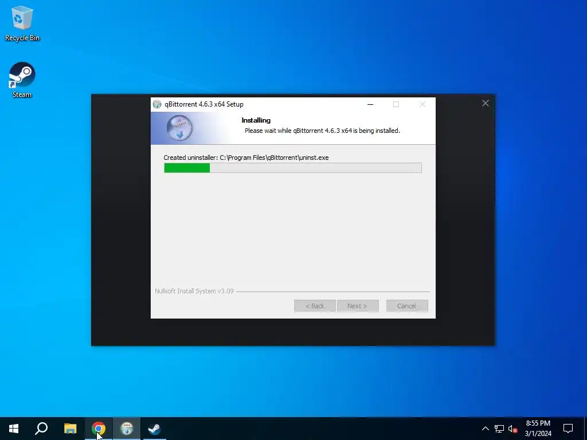Launch File Explorer from taskbar
The height and width of the screenshot is (440, 587).
pos(70,429)
